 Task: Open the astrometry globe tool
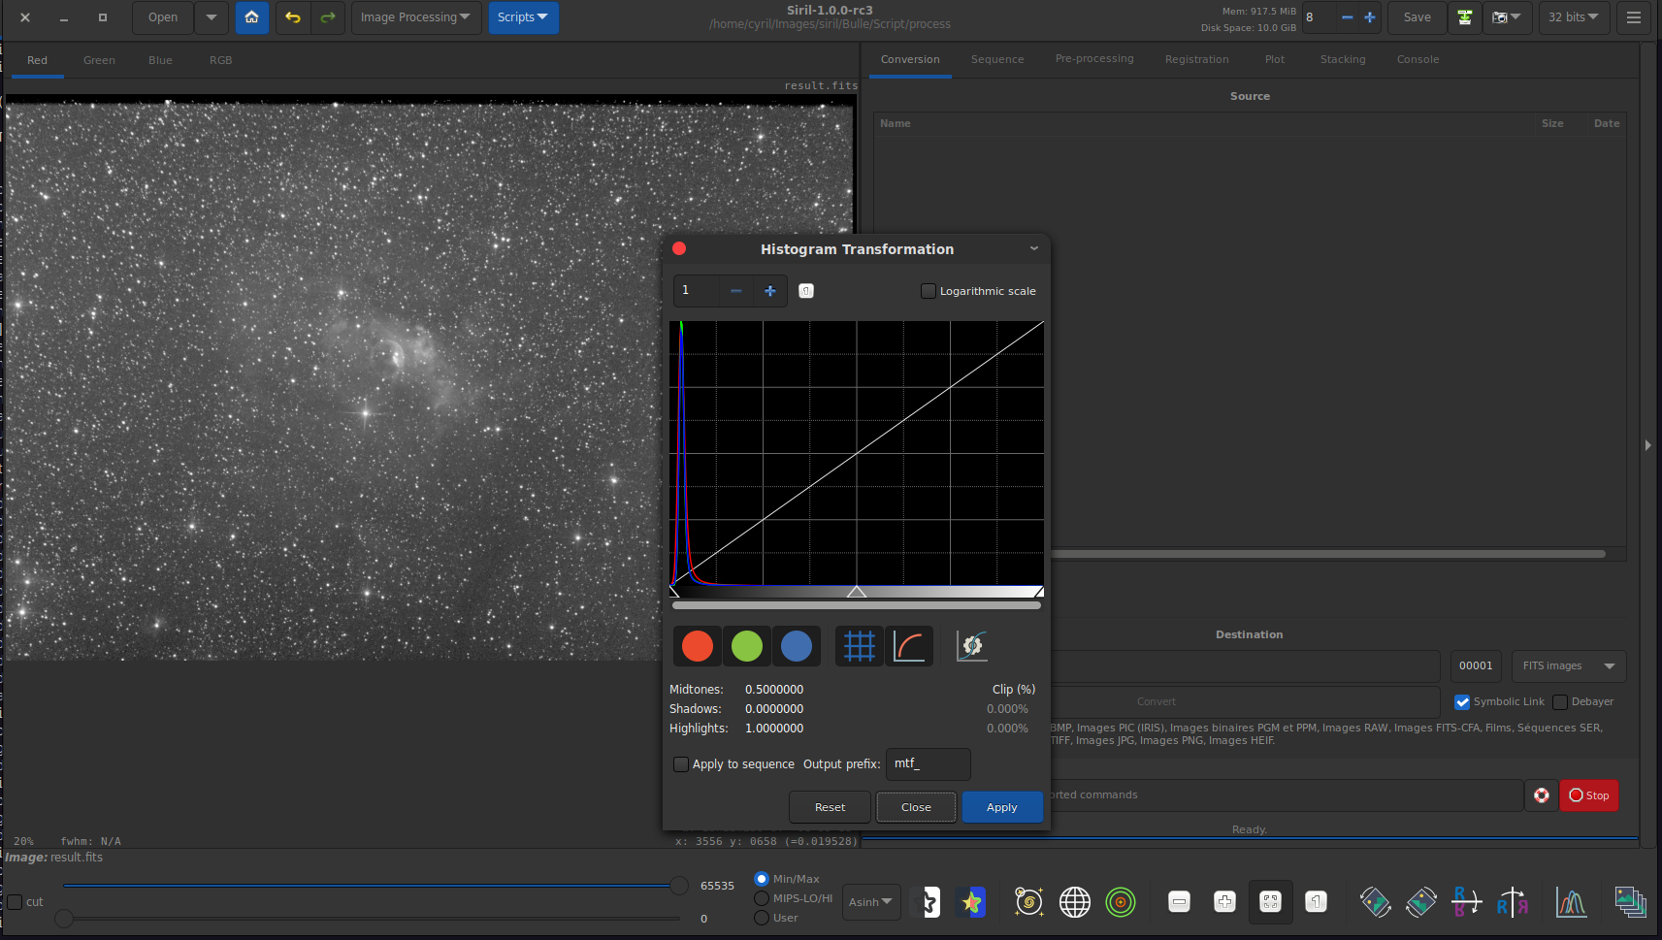pos(1074,902)
